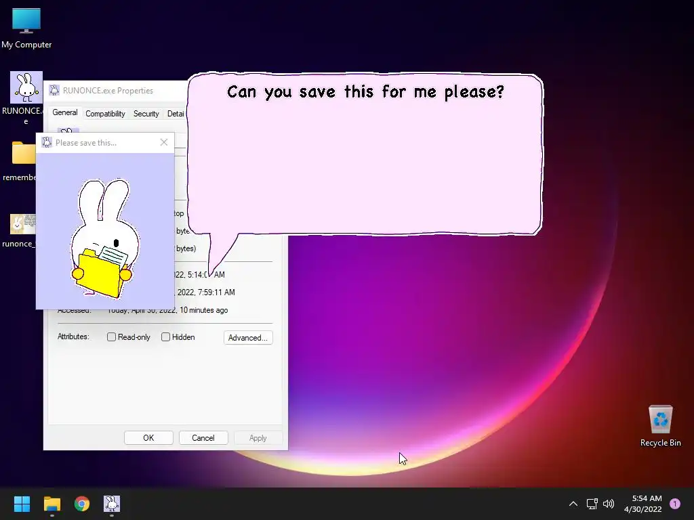This screenshot has height=520, width=694.
Task: Open the notification badge in the taskbar
Action: coord(675,504)
